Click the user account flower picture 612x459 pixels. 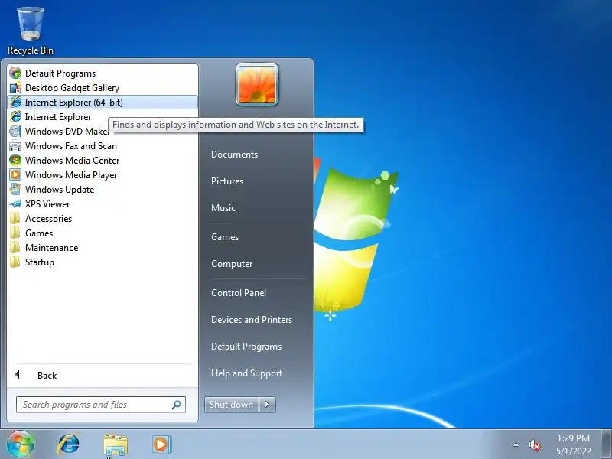click(x=257, y=84)
